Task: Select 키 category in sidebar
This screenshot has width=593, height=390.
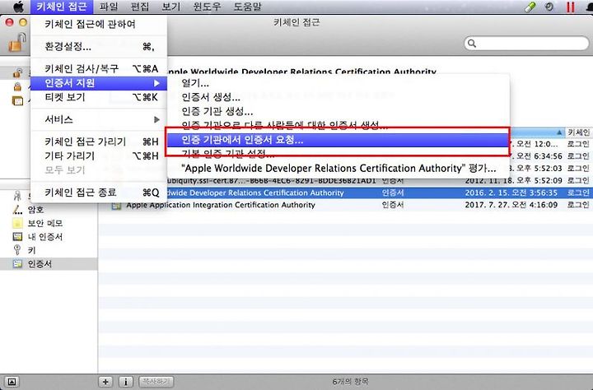Action: pyautogui.click(x=32, y=251)
